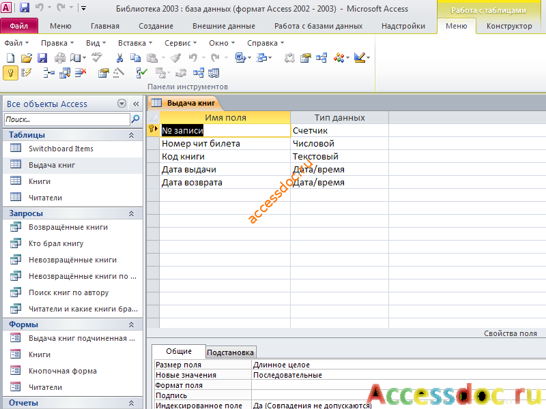Viewport: 546px width, 409px height.
Task: Click the Дата возврата field name cell
Action: pyautogui.click(x=225, y=183)
